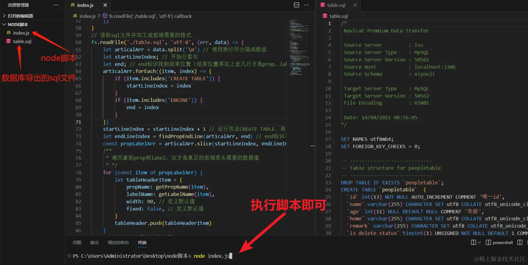Click 'Source Host : localhost:3306' line
This screenshot has height=265, width=528.
(399, 67)
